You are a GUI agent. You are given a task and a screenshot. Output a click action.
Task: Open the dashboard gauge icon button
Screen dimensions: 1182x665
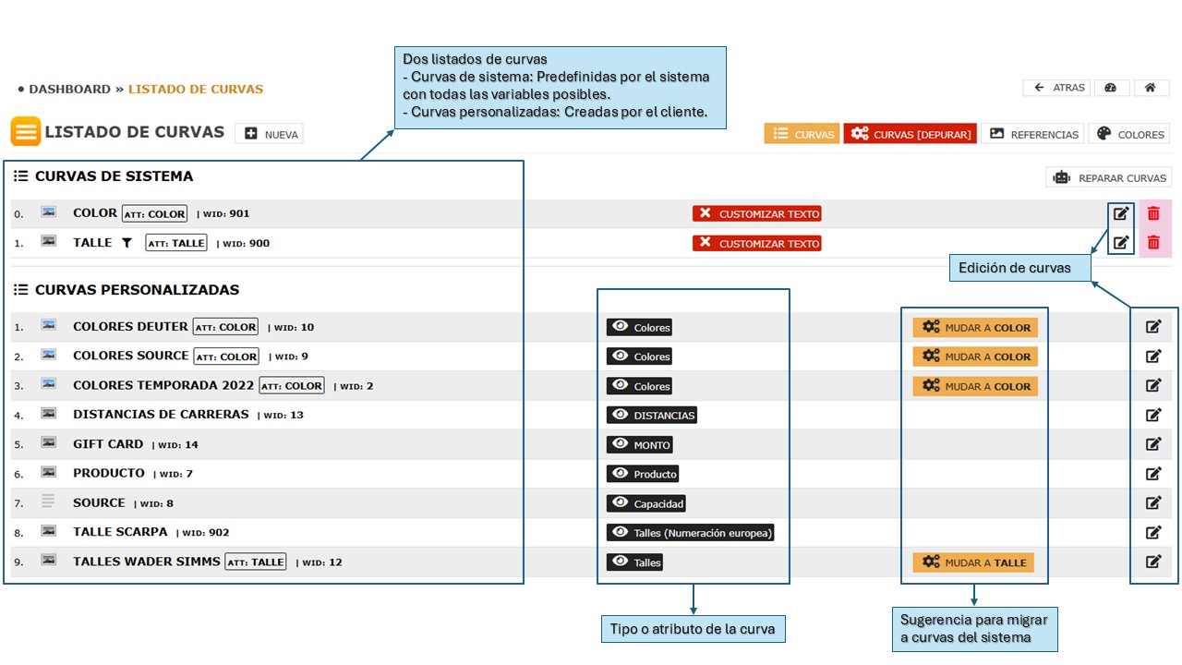1111,88
